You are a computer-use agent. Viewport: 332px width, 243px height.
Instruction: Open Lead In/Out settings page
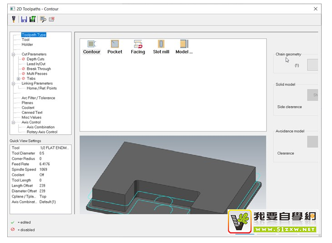[36, 64]
